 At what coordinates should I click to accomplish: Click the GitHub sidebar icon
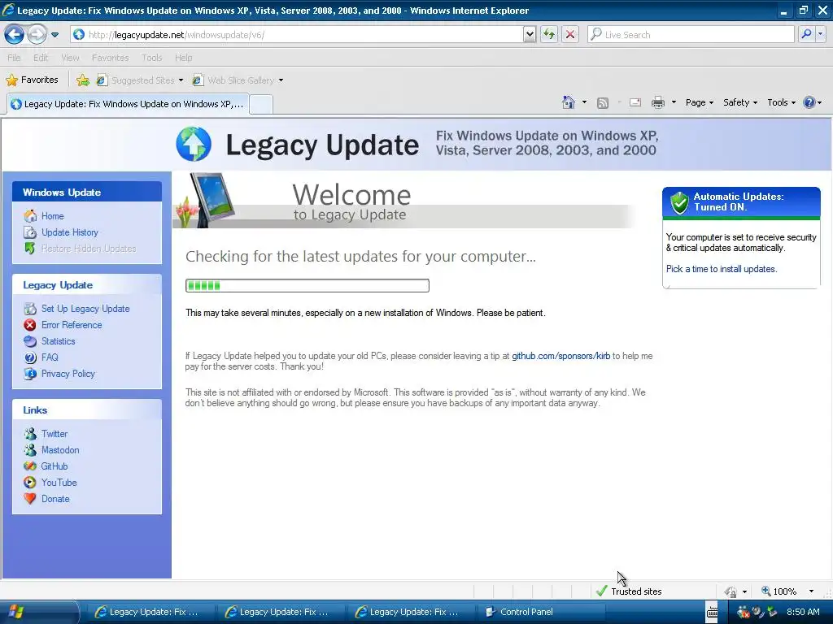(x=30, y=466)
